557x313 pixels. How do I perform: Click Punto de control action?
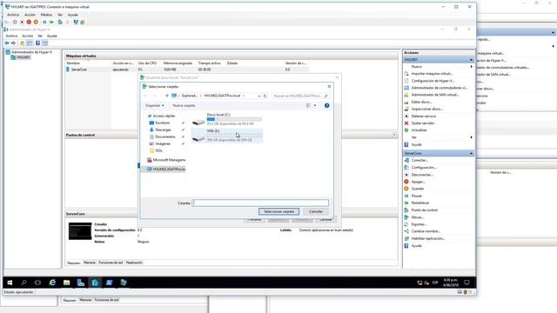tap(424, 210)
